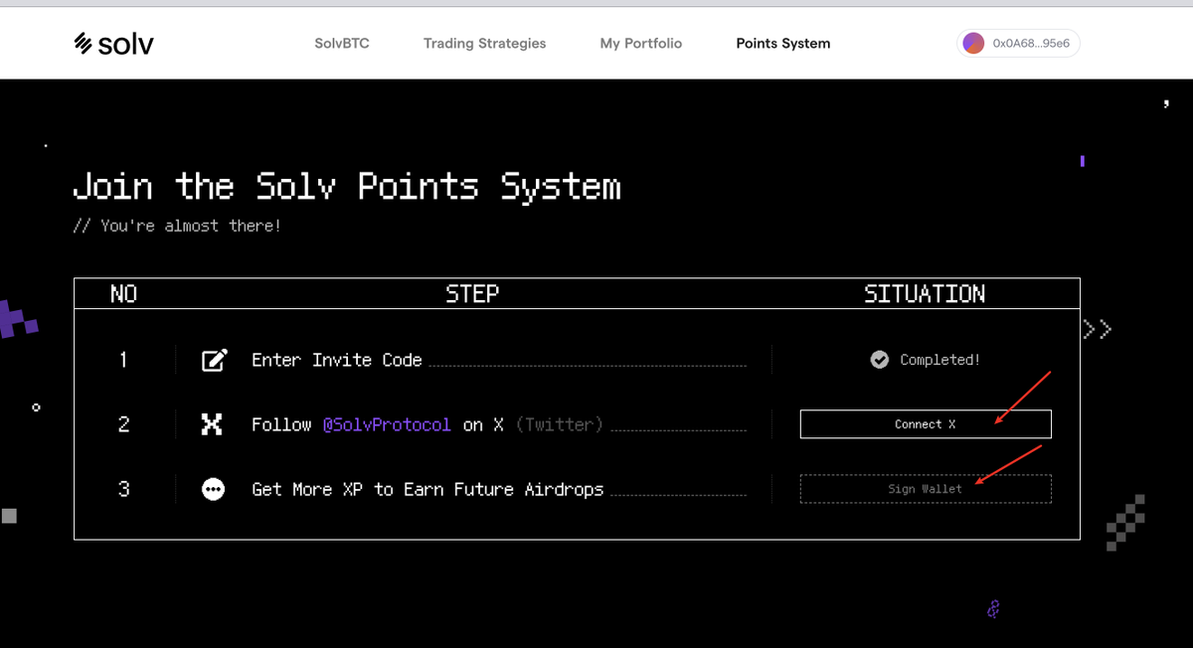The width and height of the screenshot is (1193, 648).
Task: Open the SolvBTC tab
Action: coord(342,44)
